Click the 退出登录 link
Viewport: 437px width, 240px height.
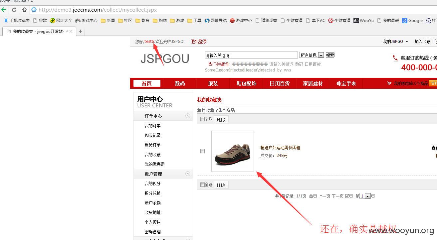pyautogui.click(x=199, y=42)
